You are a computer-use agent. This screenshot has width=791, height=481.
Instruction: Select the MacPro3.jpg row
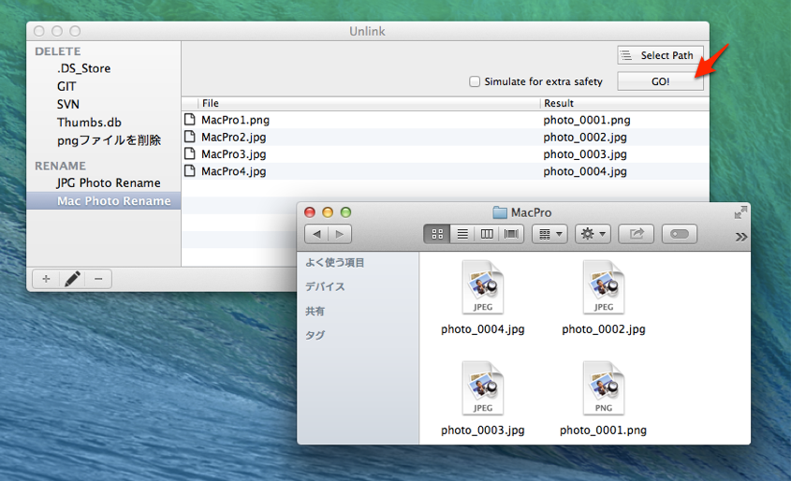445,154
